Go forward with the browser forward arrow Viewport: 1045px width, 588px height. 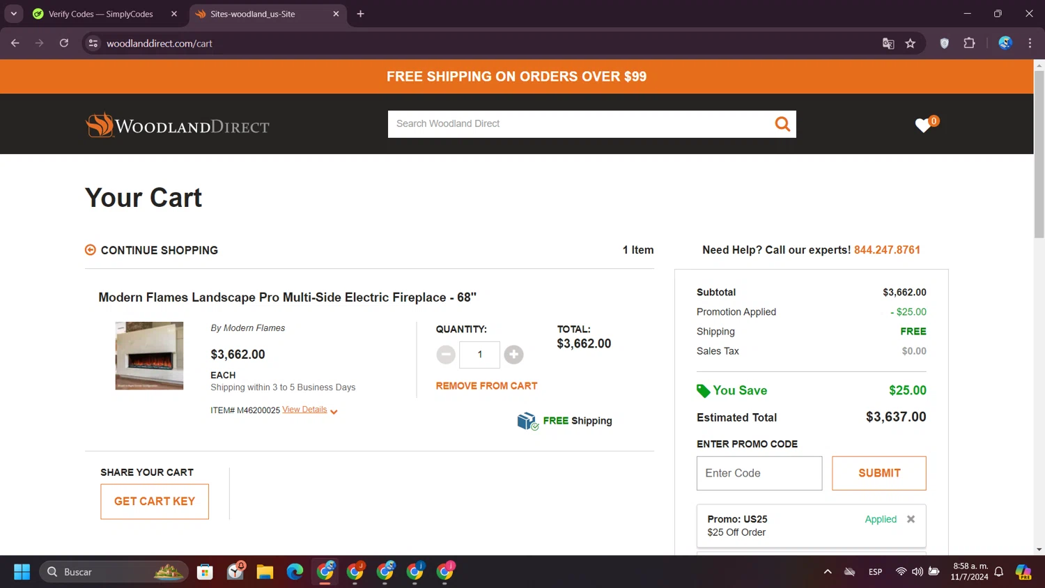pos(39,43)
